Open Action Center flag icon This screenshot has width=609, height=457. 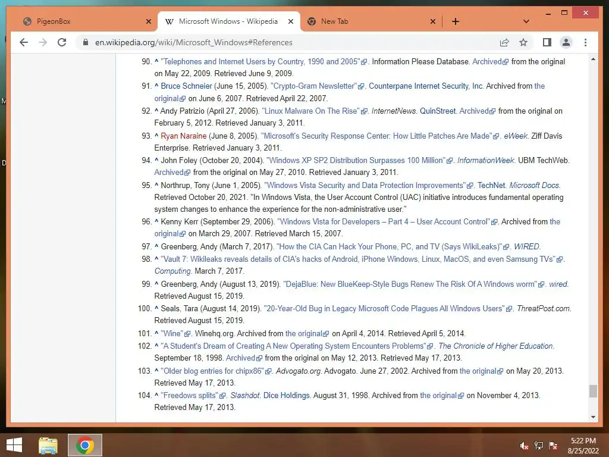coord(553,446)
